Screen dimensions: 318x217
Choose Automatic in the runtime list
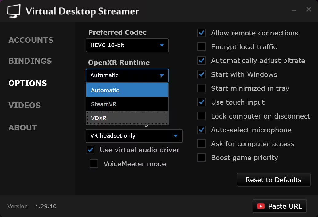pos(127,90)
